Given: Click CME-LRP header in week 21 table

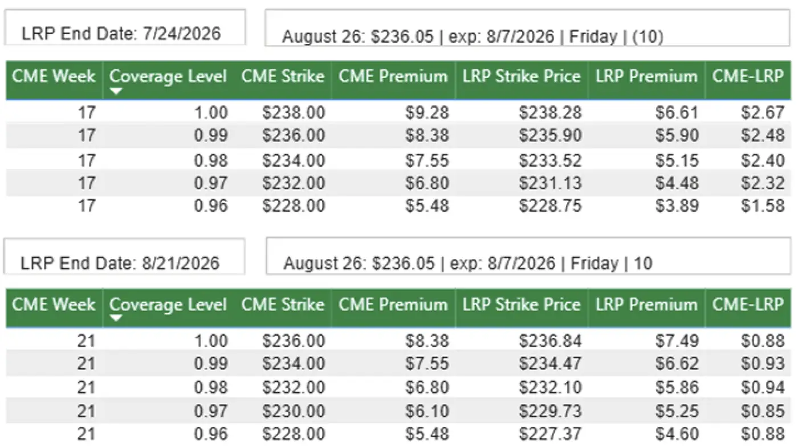Looking at the screenshot, I should point(748,305).
